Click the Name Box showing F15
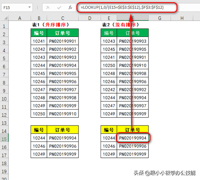 (x=15, y=8)
